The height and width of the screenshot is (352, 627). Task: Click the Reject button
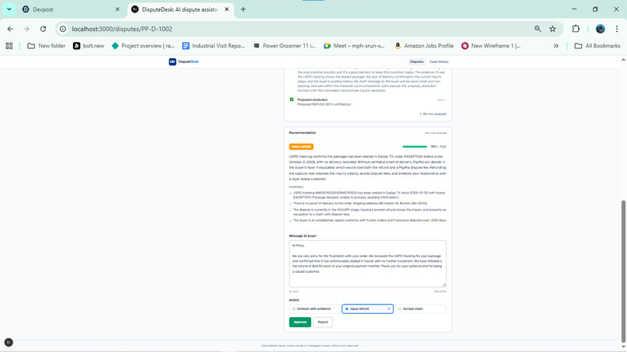[323, 322]
